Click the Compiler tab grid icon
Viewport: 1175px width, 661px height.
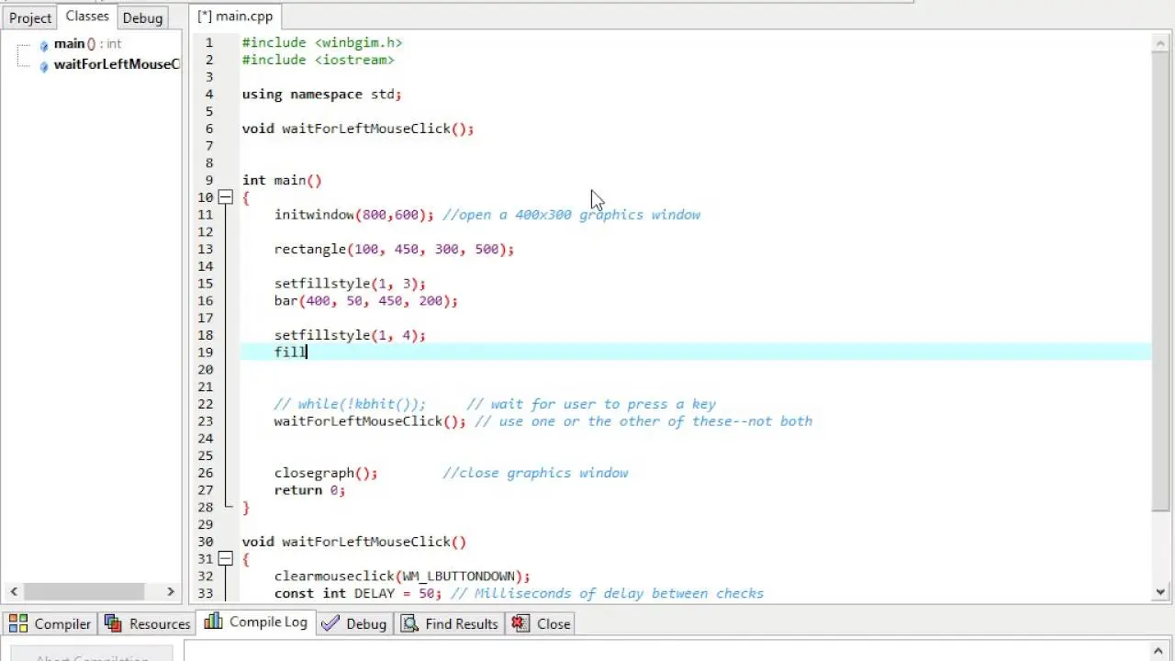pos(18,623)
